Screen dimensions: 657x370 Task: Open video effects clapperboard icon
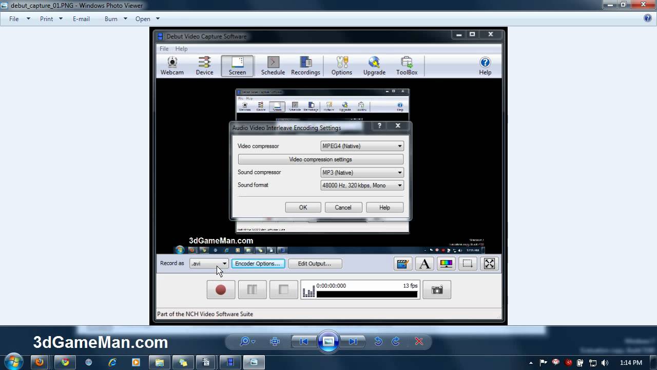[x=402, y=264]
